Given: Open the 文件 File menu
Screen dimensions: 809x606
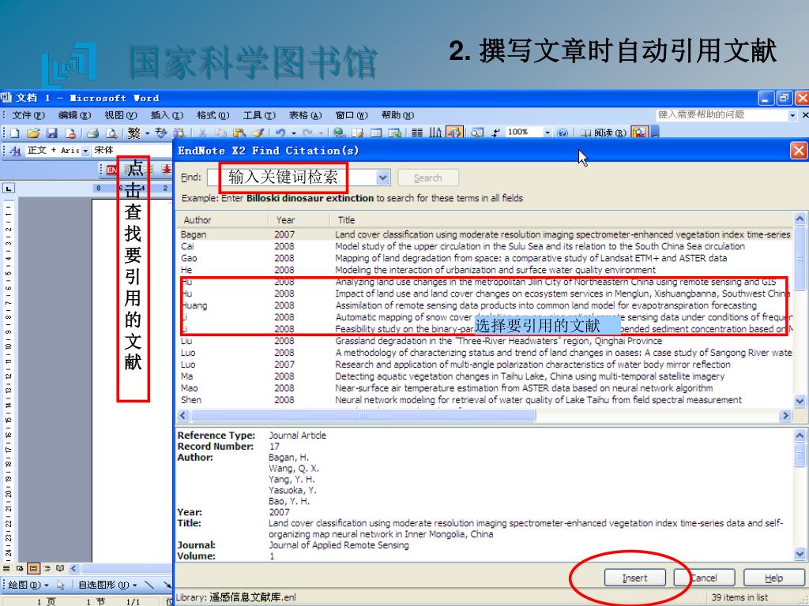Looking at the screenshot, I should [x=28, y=115].
